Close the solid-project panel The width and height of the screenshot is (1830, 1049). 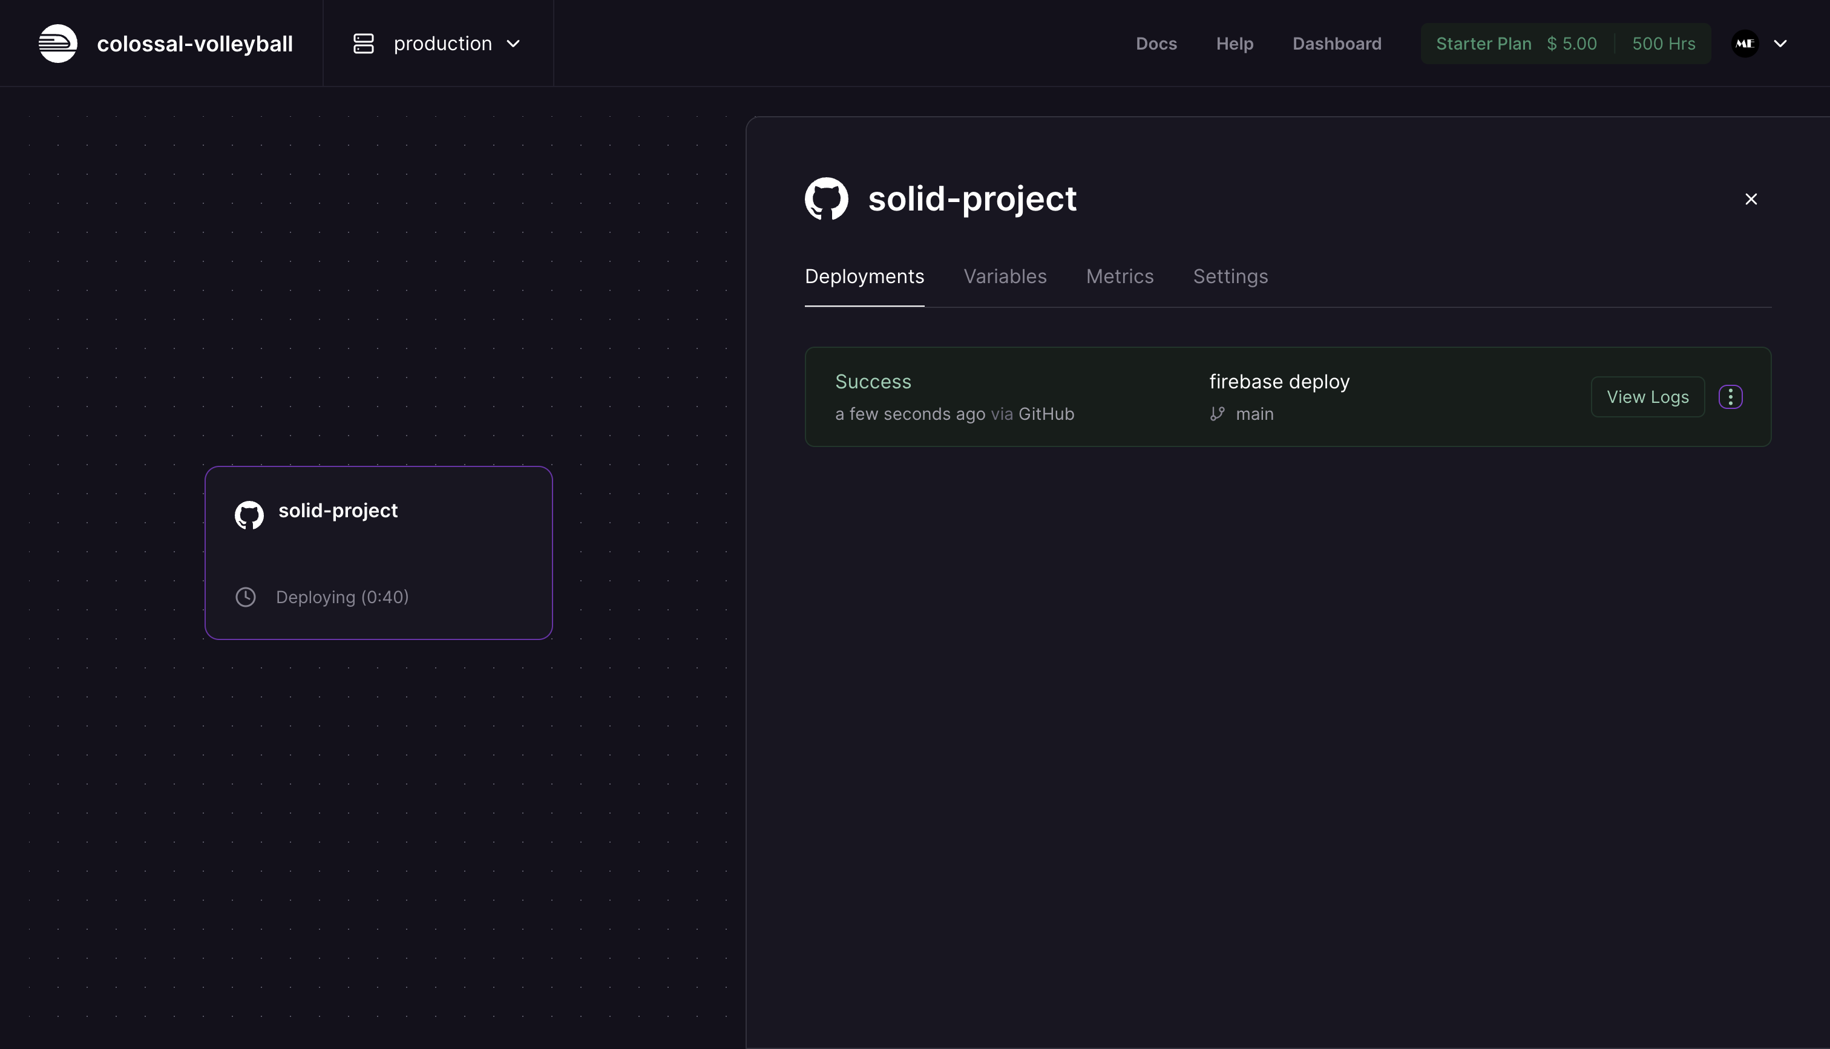point(1751,199)
